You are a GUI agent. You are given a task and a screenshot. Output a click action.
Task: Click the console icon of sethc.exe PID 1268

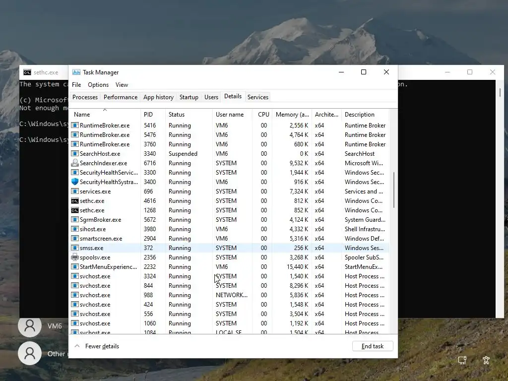(75, 210)
